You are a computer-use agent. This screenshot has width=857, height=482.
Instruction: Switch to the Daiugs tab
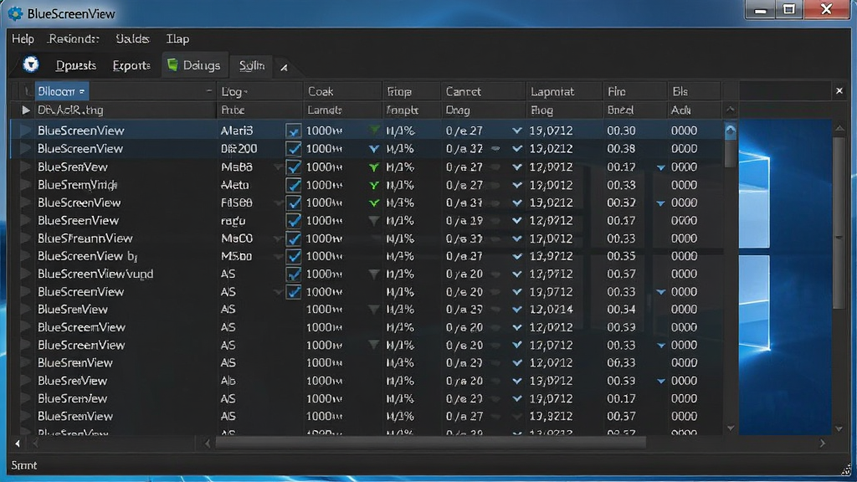click(194, 65)
